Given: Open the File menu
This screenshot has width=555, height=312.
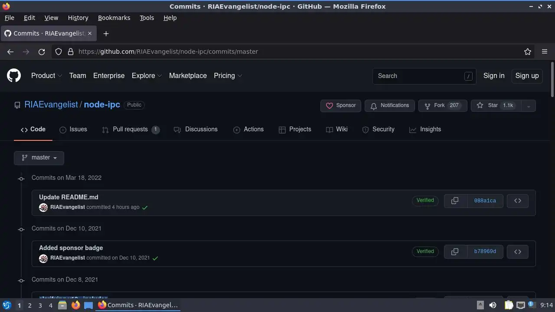Looking at the screenshot, I should click(9, 18).
